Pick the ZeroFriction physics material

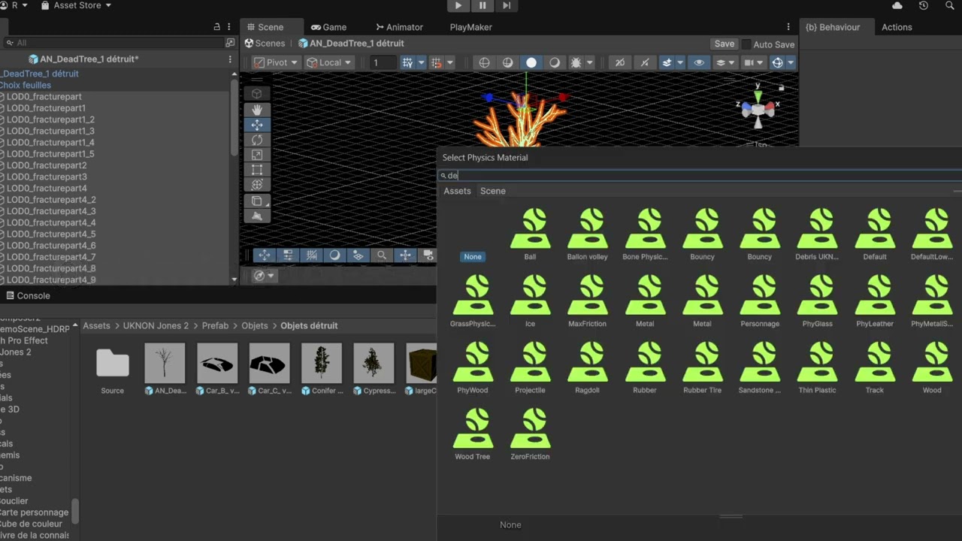[530, 434]
